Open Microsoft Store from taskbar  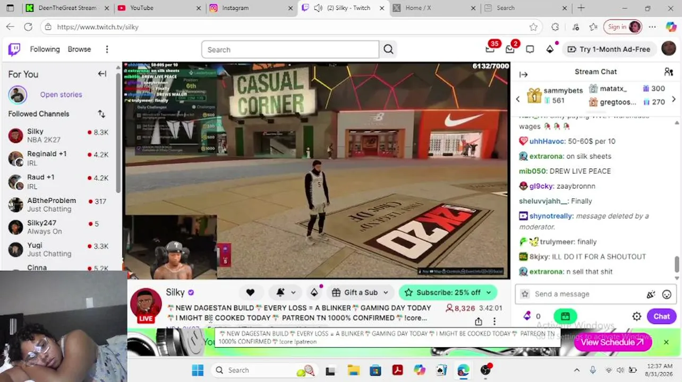click(x=376, y=370)
